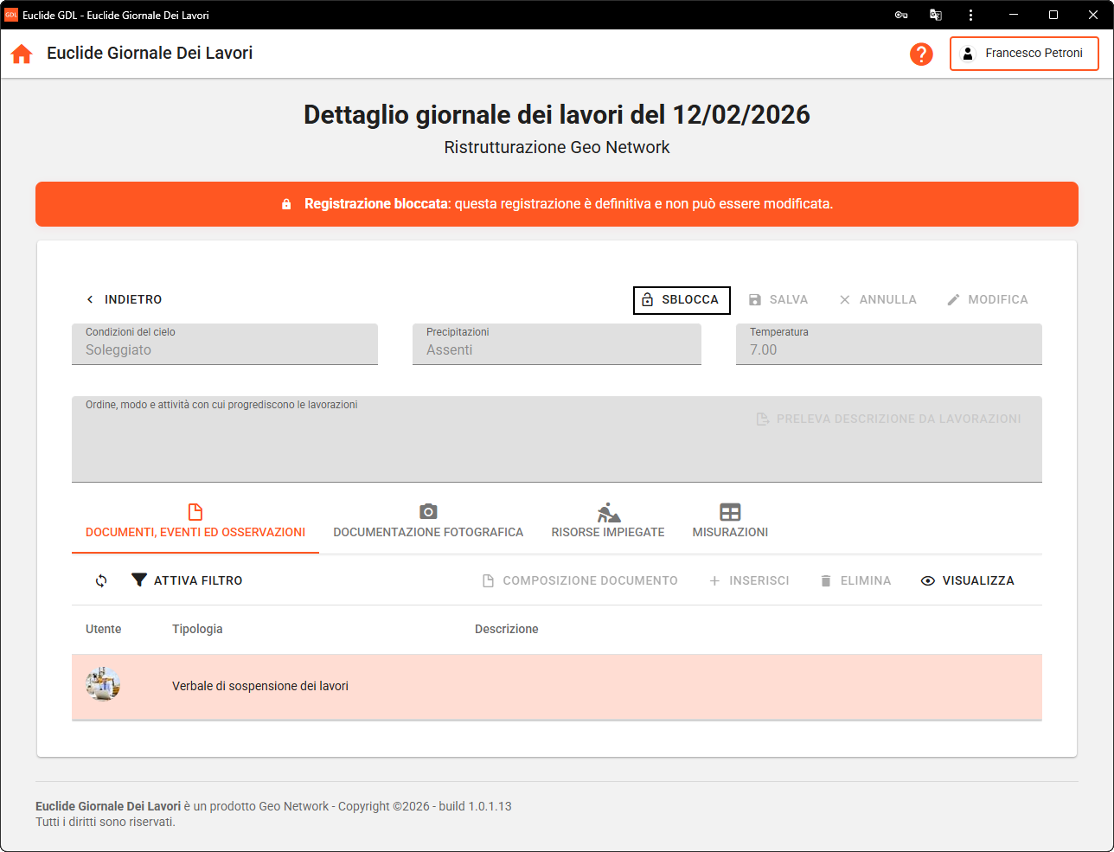Click the Precipitazioni field

pyautogui.click(x=556, y=345)
